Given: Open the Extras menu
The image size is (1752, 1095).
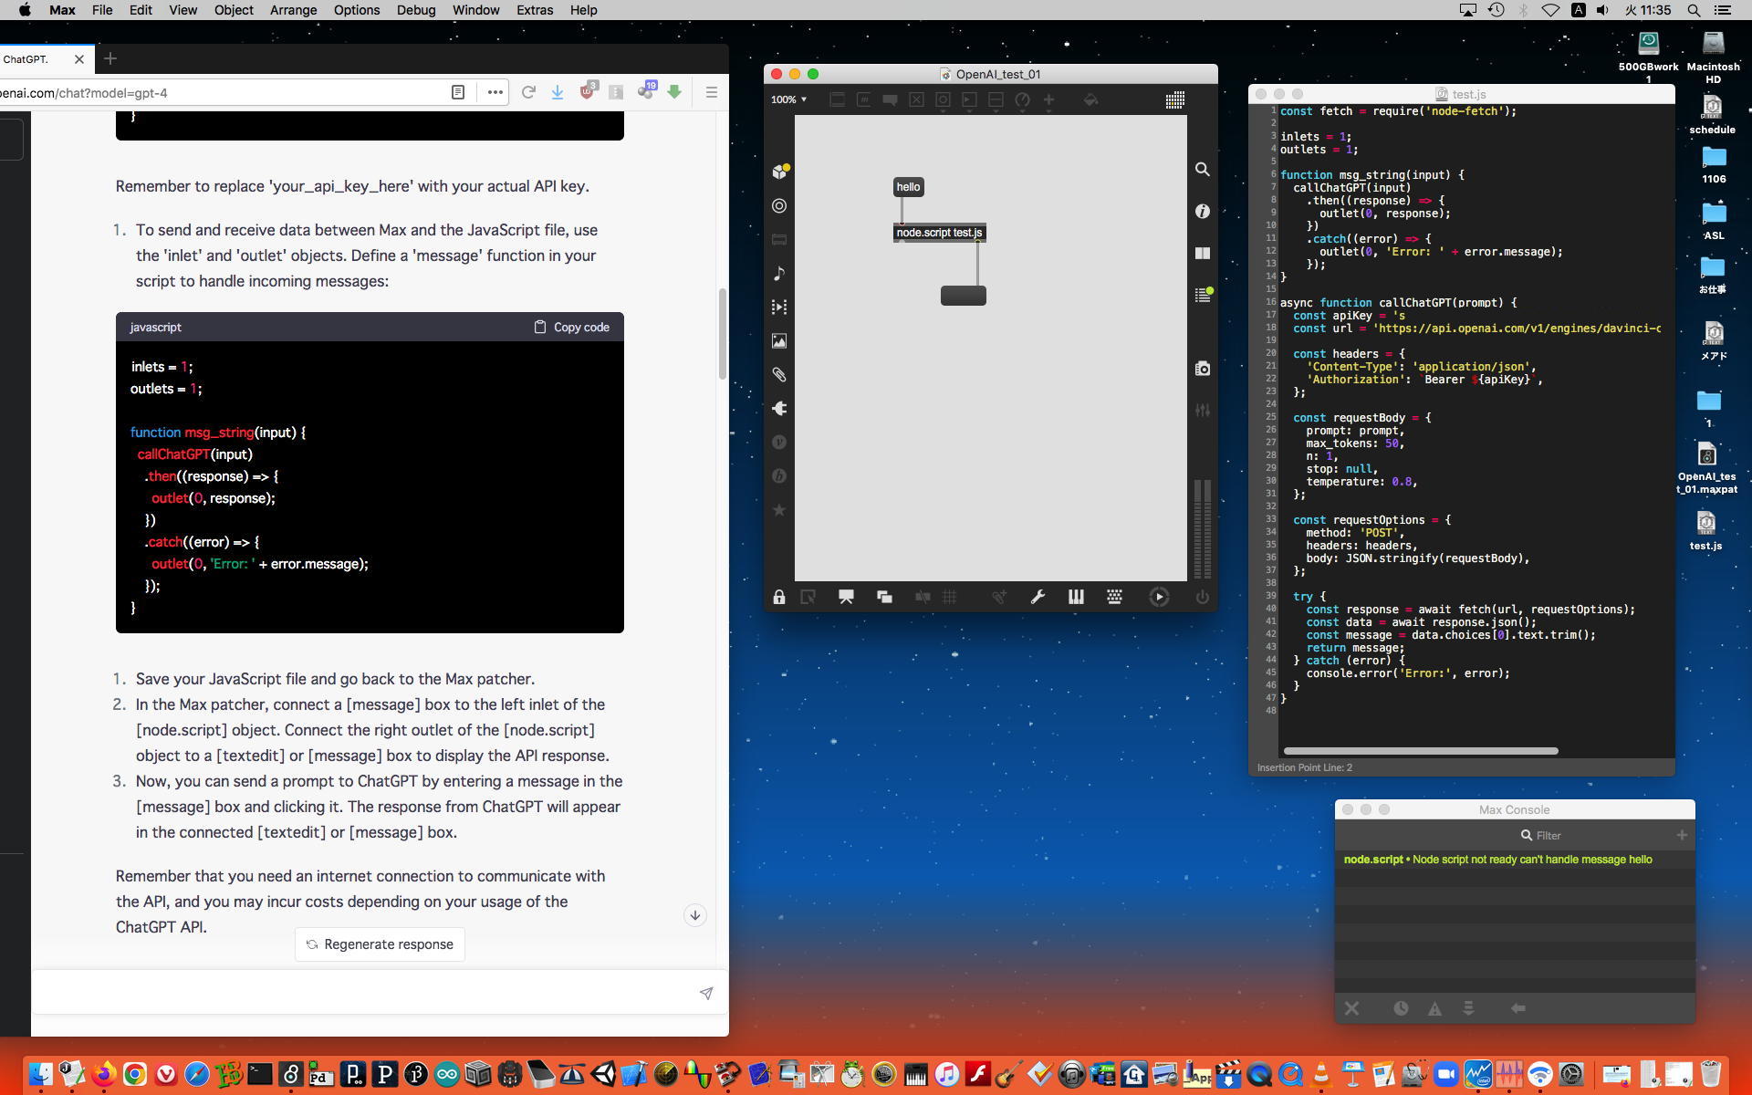Looking at the screenshot, I should [x=534, y=10].
